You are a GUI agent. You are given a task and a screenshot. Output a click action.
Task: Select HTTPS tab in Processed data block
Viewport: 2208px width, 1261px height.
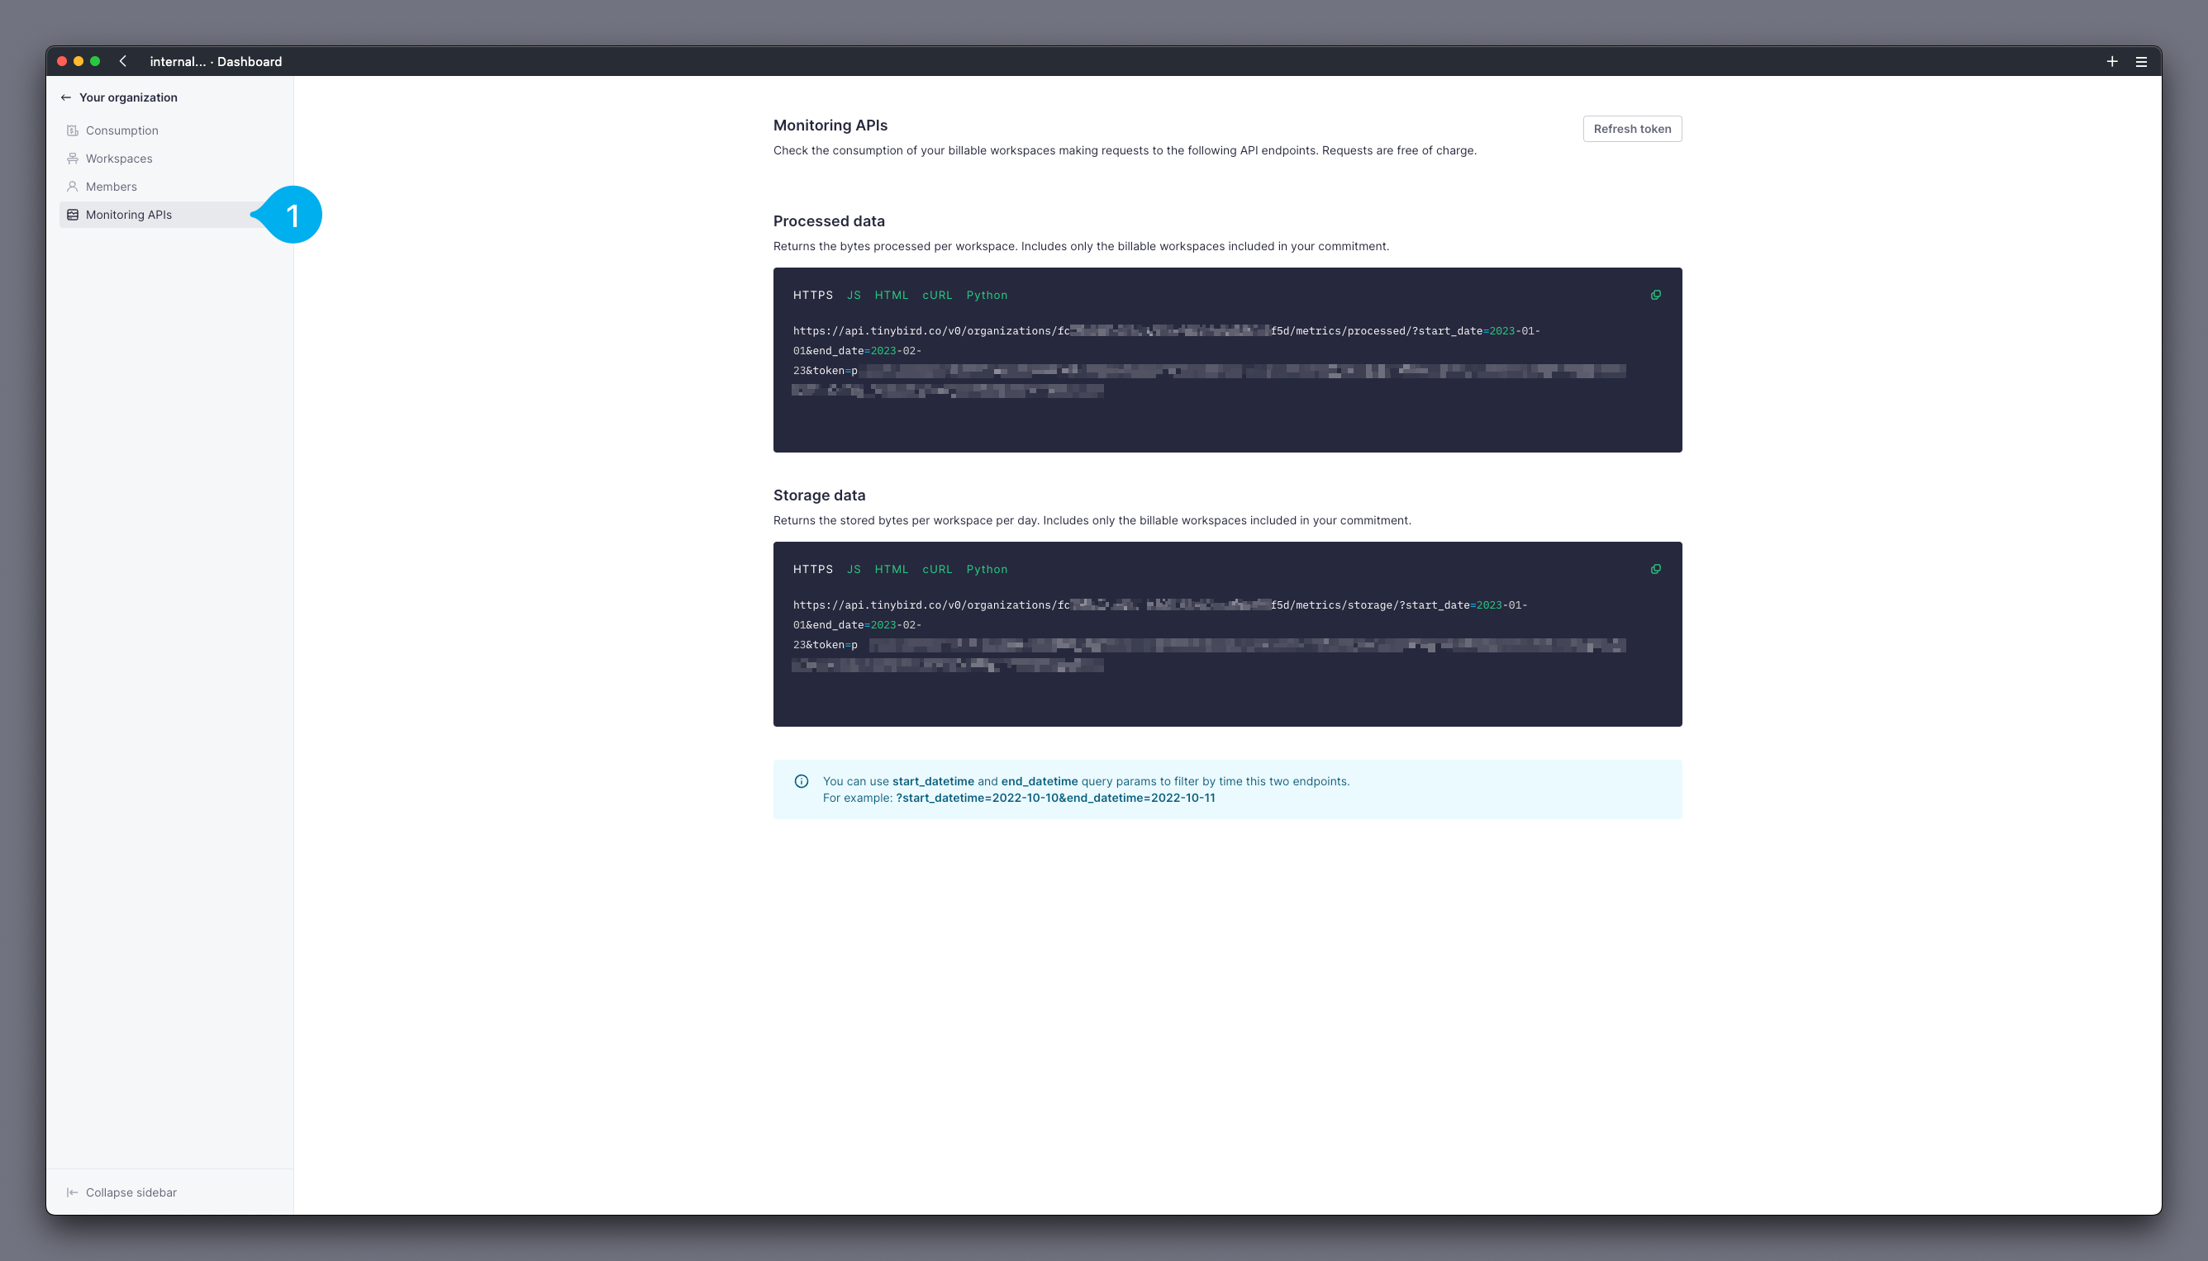(x=813, y=296)
